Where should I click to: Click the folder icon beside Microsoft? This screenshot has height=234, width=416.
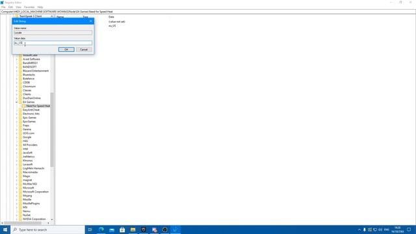(x=20, y=188)
